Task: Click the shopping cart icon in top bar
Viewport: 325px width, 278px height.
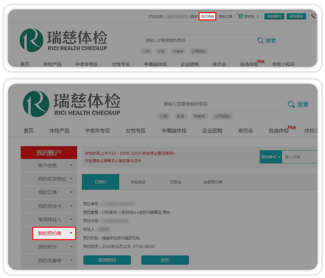Action: tap(240, 16)
